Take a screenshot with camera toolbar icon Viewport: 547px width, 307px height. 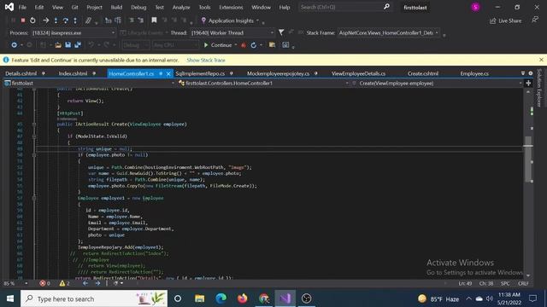point(285,45)
